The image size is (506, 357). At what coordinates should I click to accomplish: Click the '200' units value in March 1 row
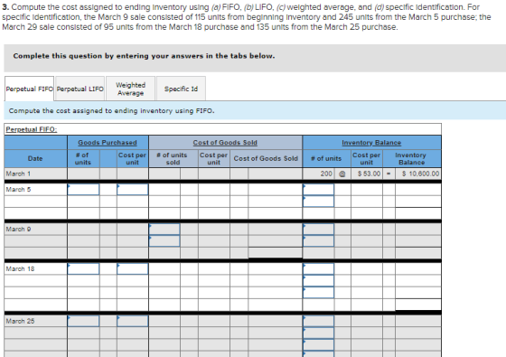pos(326,174)
